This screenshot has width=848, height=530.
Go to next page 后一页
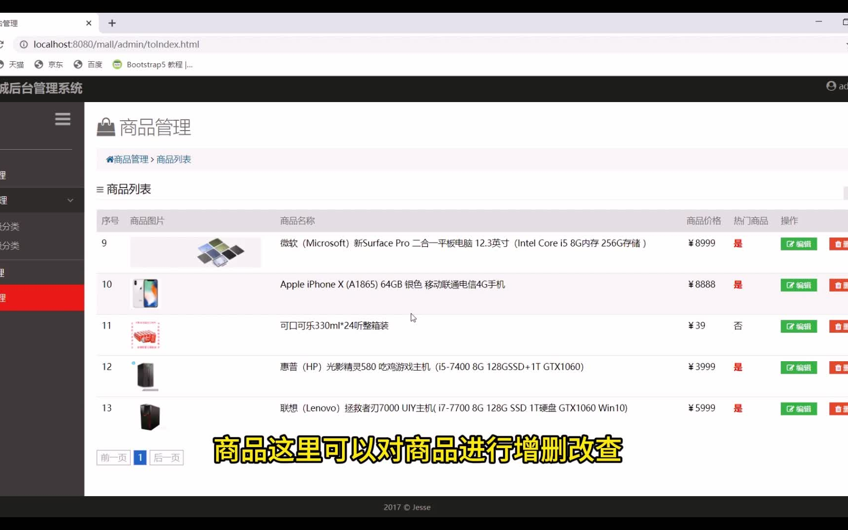166,458
